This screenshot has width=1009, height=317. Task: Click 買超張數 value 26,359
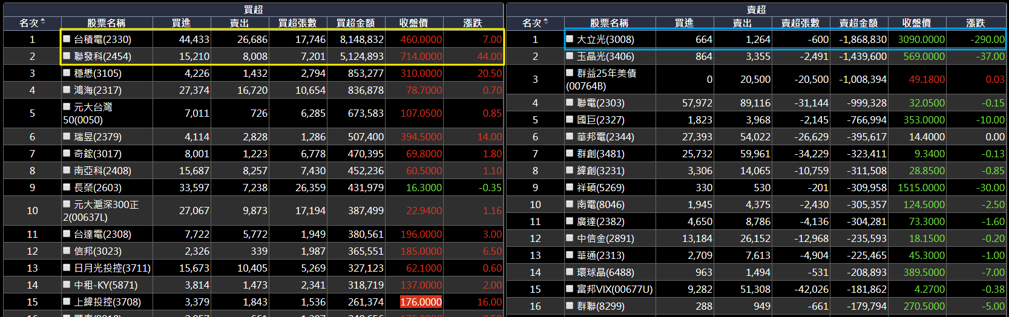click(x=310, y=188)
